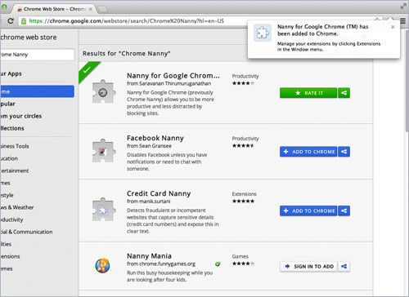Open From your circles sidebar section

[21, 116]
